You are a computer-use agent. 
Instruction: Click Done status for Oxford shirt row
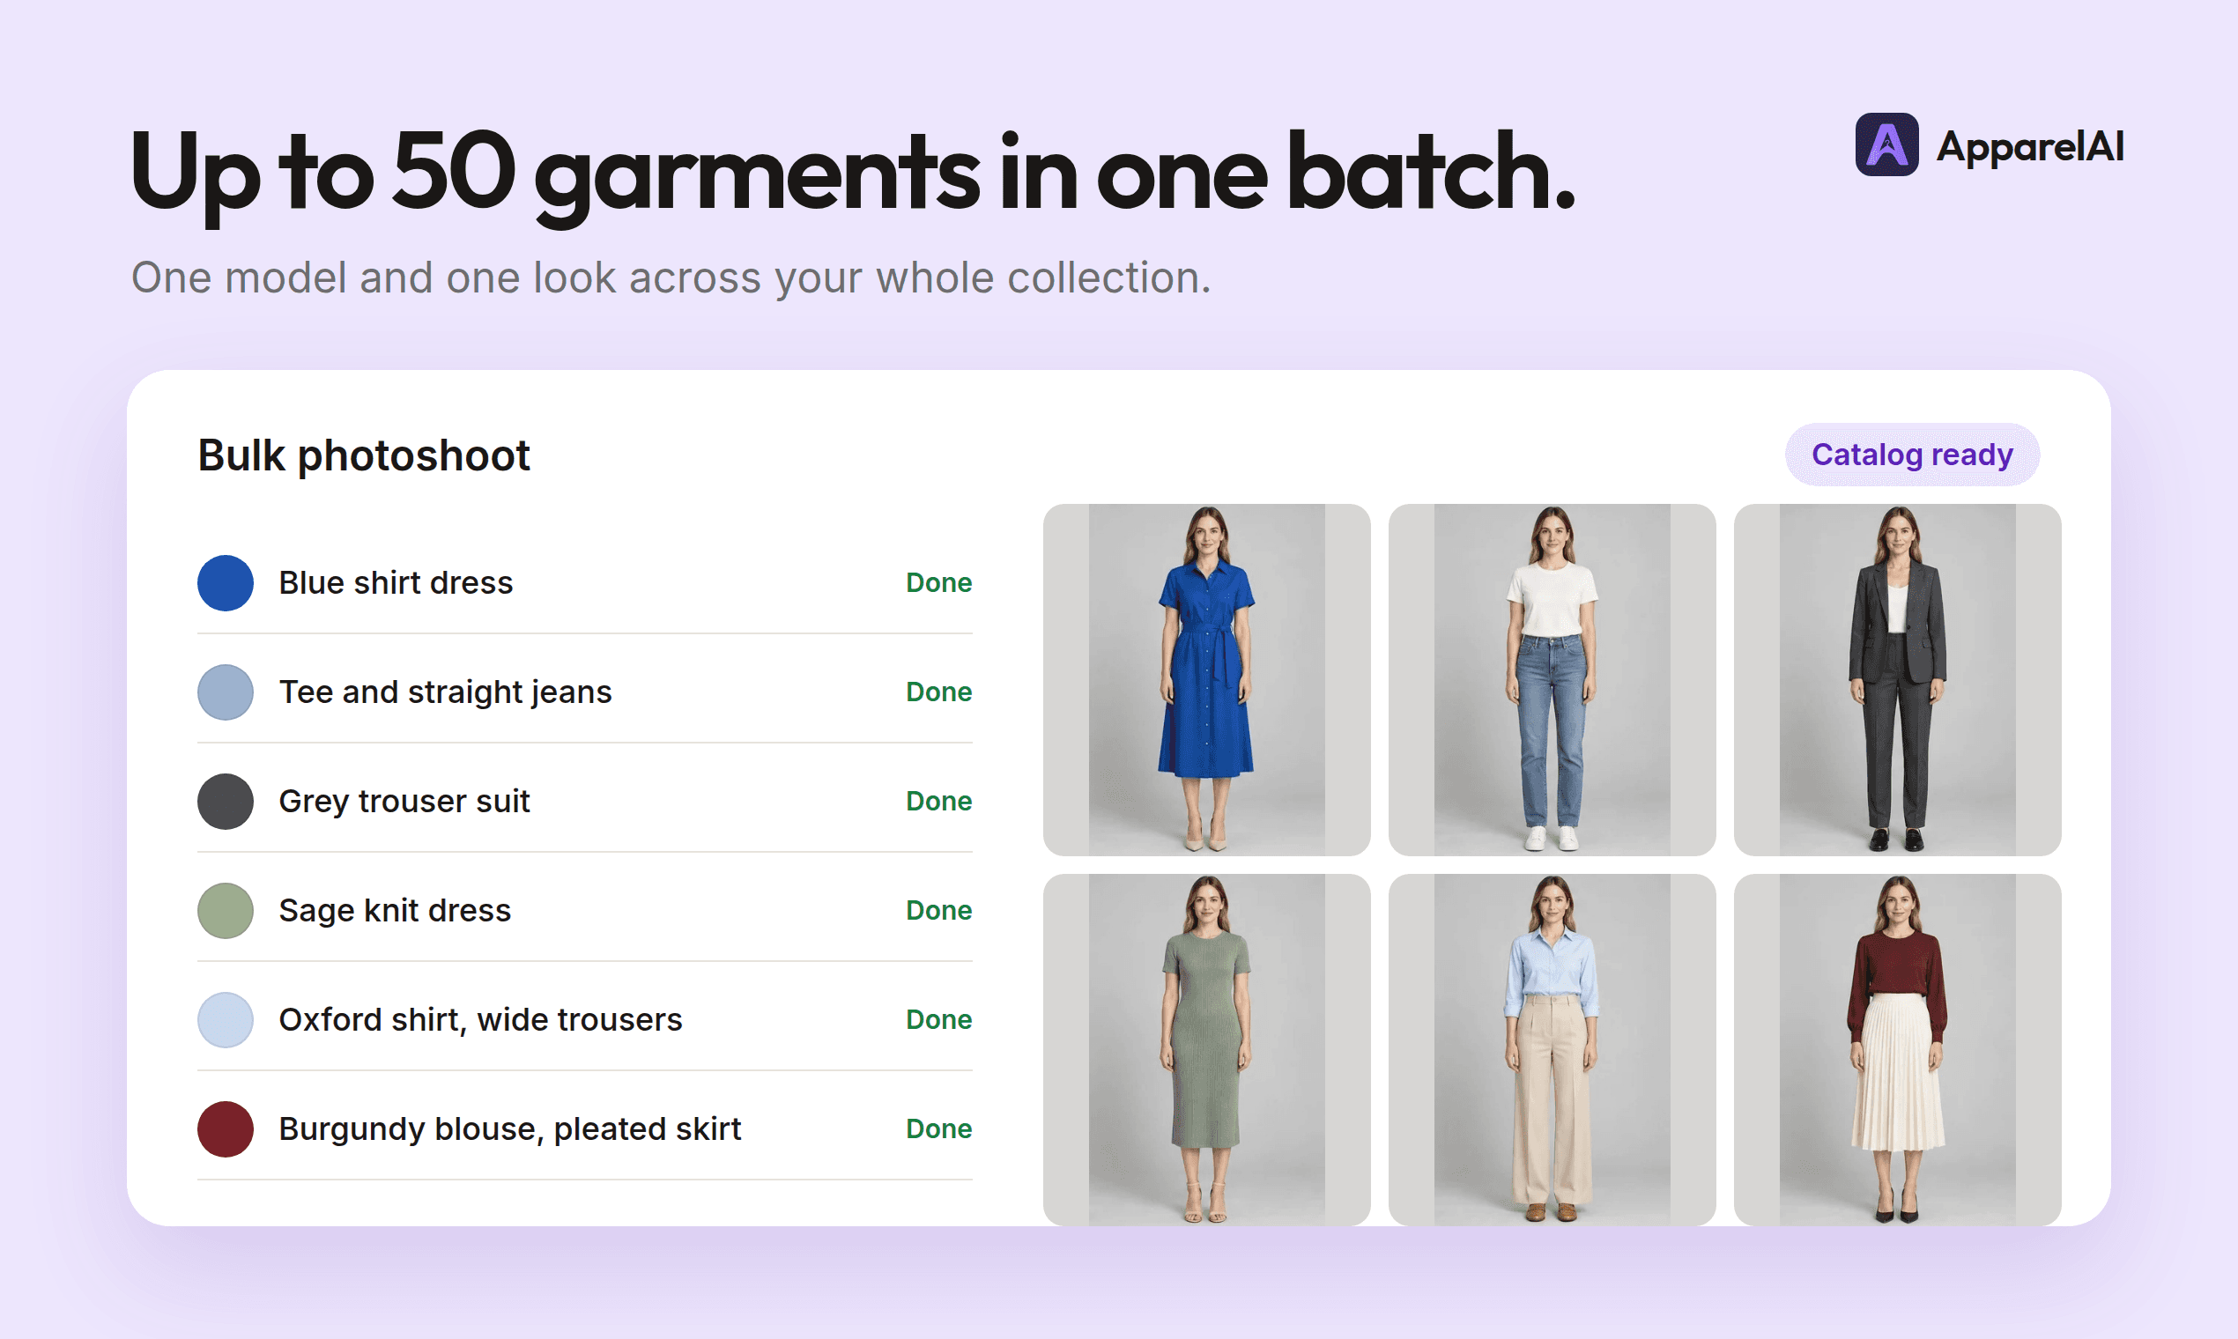coord(938,1019)
